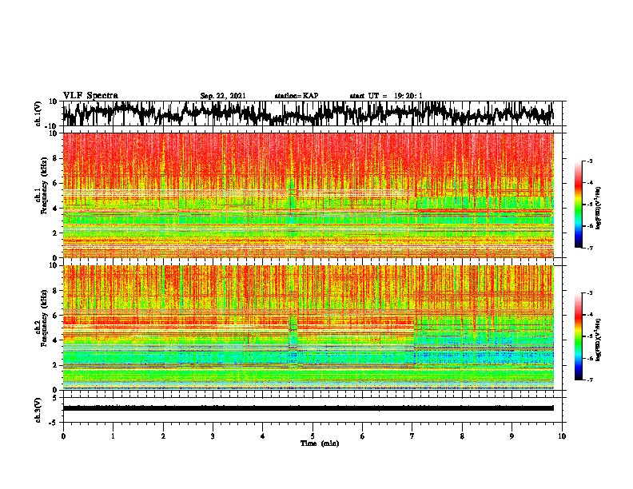Click the "2" kHz tick of ch.1 spectrogram
The width and height of the screenshot is (633, 489).
pyautogui.click(x=54, y=233)
